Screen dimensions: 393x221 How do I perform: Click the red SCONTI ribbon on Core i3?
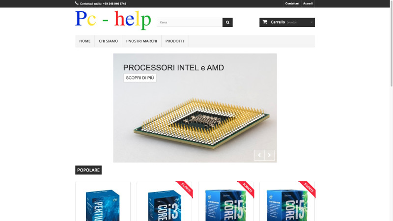(x=185, y=189)
